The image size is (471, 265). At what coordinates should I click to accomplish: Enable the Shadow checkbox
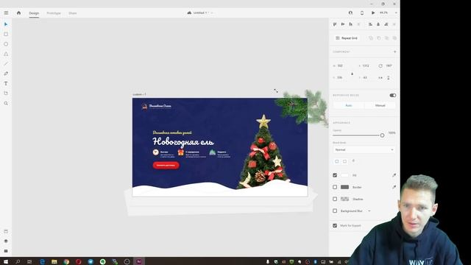point(335,199)
